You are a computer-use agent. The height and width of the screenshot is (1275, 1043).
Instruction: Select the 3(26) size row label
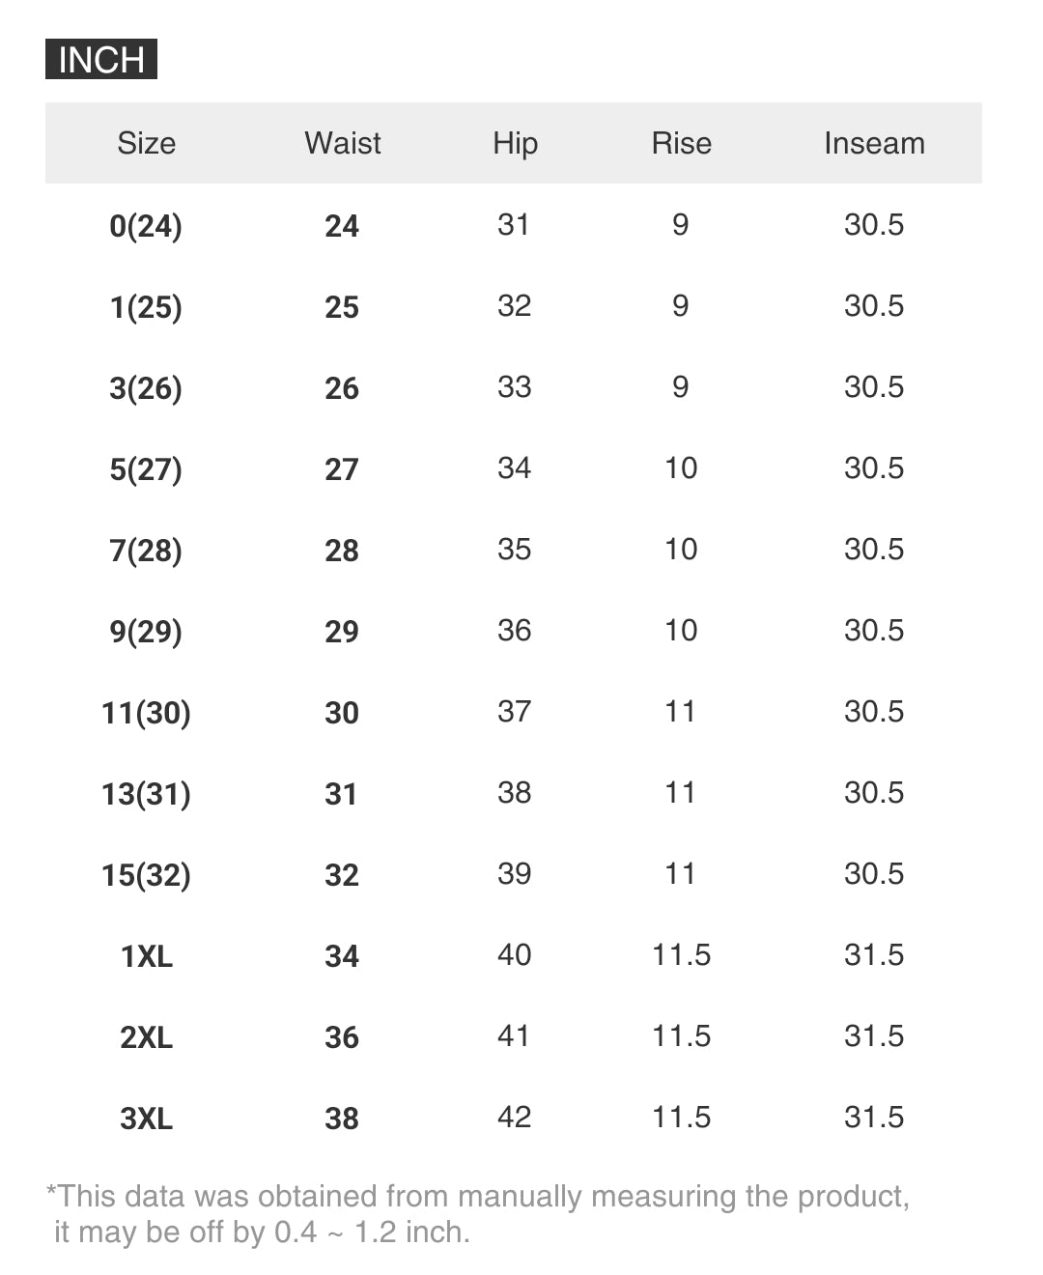pyautogui.click(x=146, y=388)
